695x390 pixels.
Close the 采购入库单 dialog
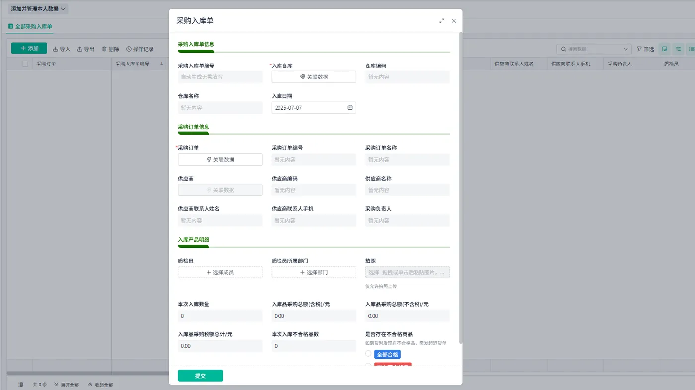(x=454, y=21)
